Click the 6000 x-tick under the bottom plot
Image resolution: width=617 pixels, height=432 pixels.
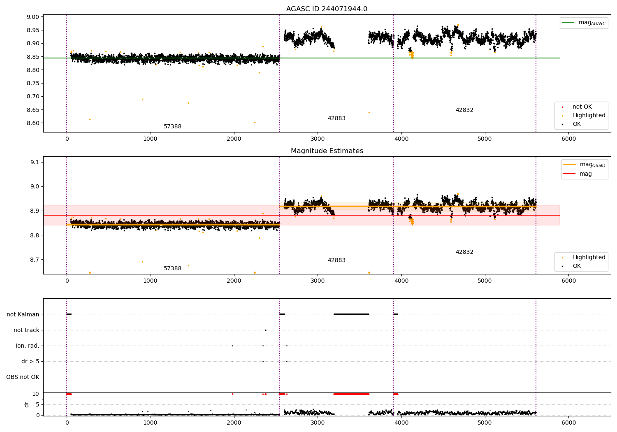pos(569,423)
